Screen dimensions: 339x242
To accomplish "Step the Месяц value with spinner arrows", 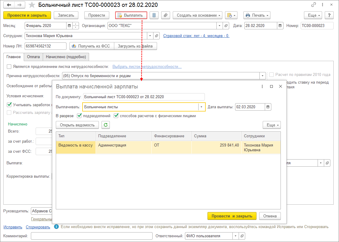I will [75, 26].
